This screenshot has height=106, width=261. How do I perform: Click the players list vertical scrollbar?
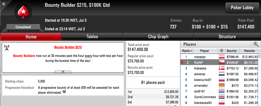click(260, 80)
